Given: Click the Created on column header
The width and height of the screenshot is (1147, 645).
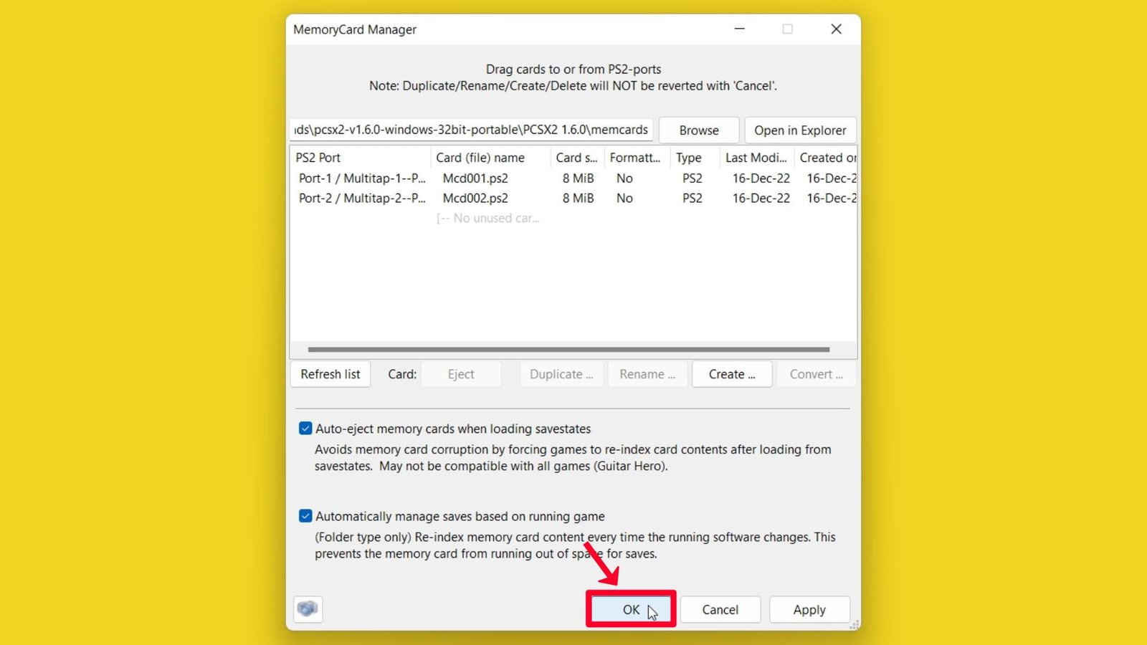Looking at the screenshot, I should 826,158.
